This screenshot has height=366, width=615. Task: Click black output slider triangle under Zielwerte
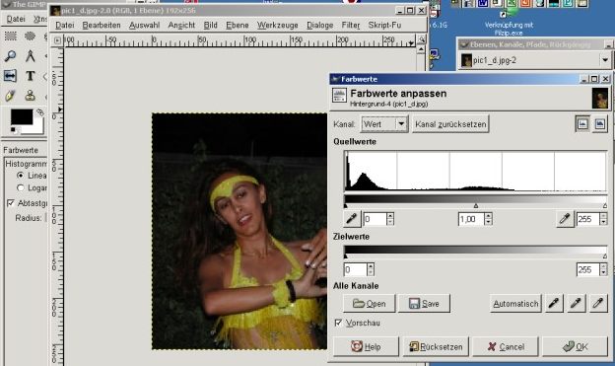click(346, 256)
